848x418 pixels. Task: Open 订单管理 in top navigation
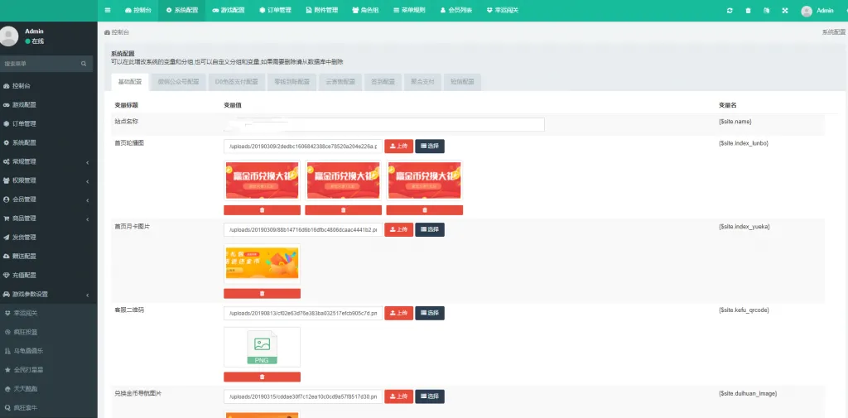pyautogui.click(x=275, y=10)
